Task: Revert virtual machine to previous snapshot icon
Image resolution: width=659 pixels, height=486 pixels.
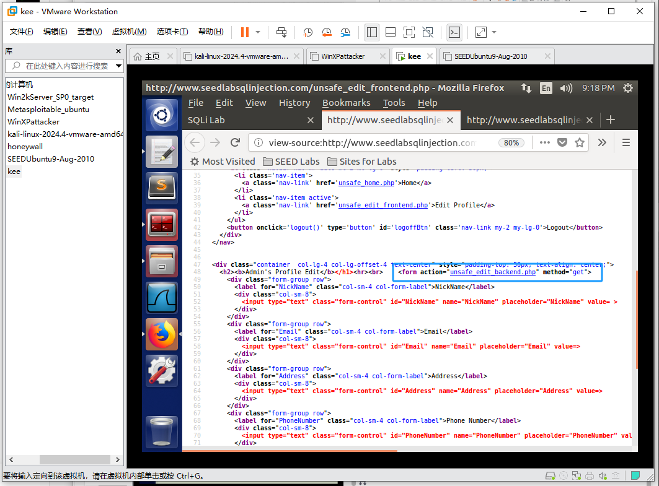Action: 327,32
